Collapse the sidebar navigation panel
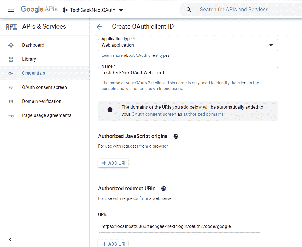This screenshot has width=302, height=247. [x=11, y=239]
